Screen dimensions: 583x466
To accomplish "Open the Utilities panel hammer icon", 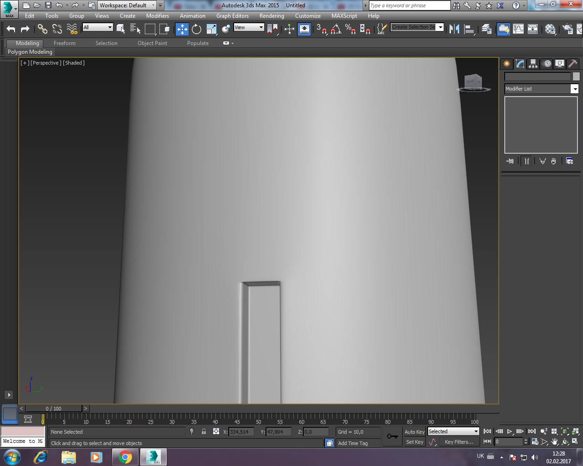I will pos(573,64).
